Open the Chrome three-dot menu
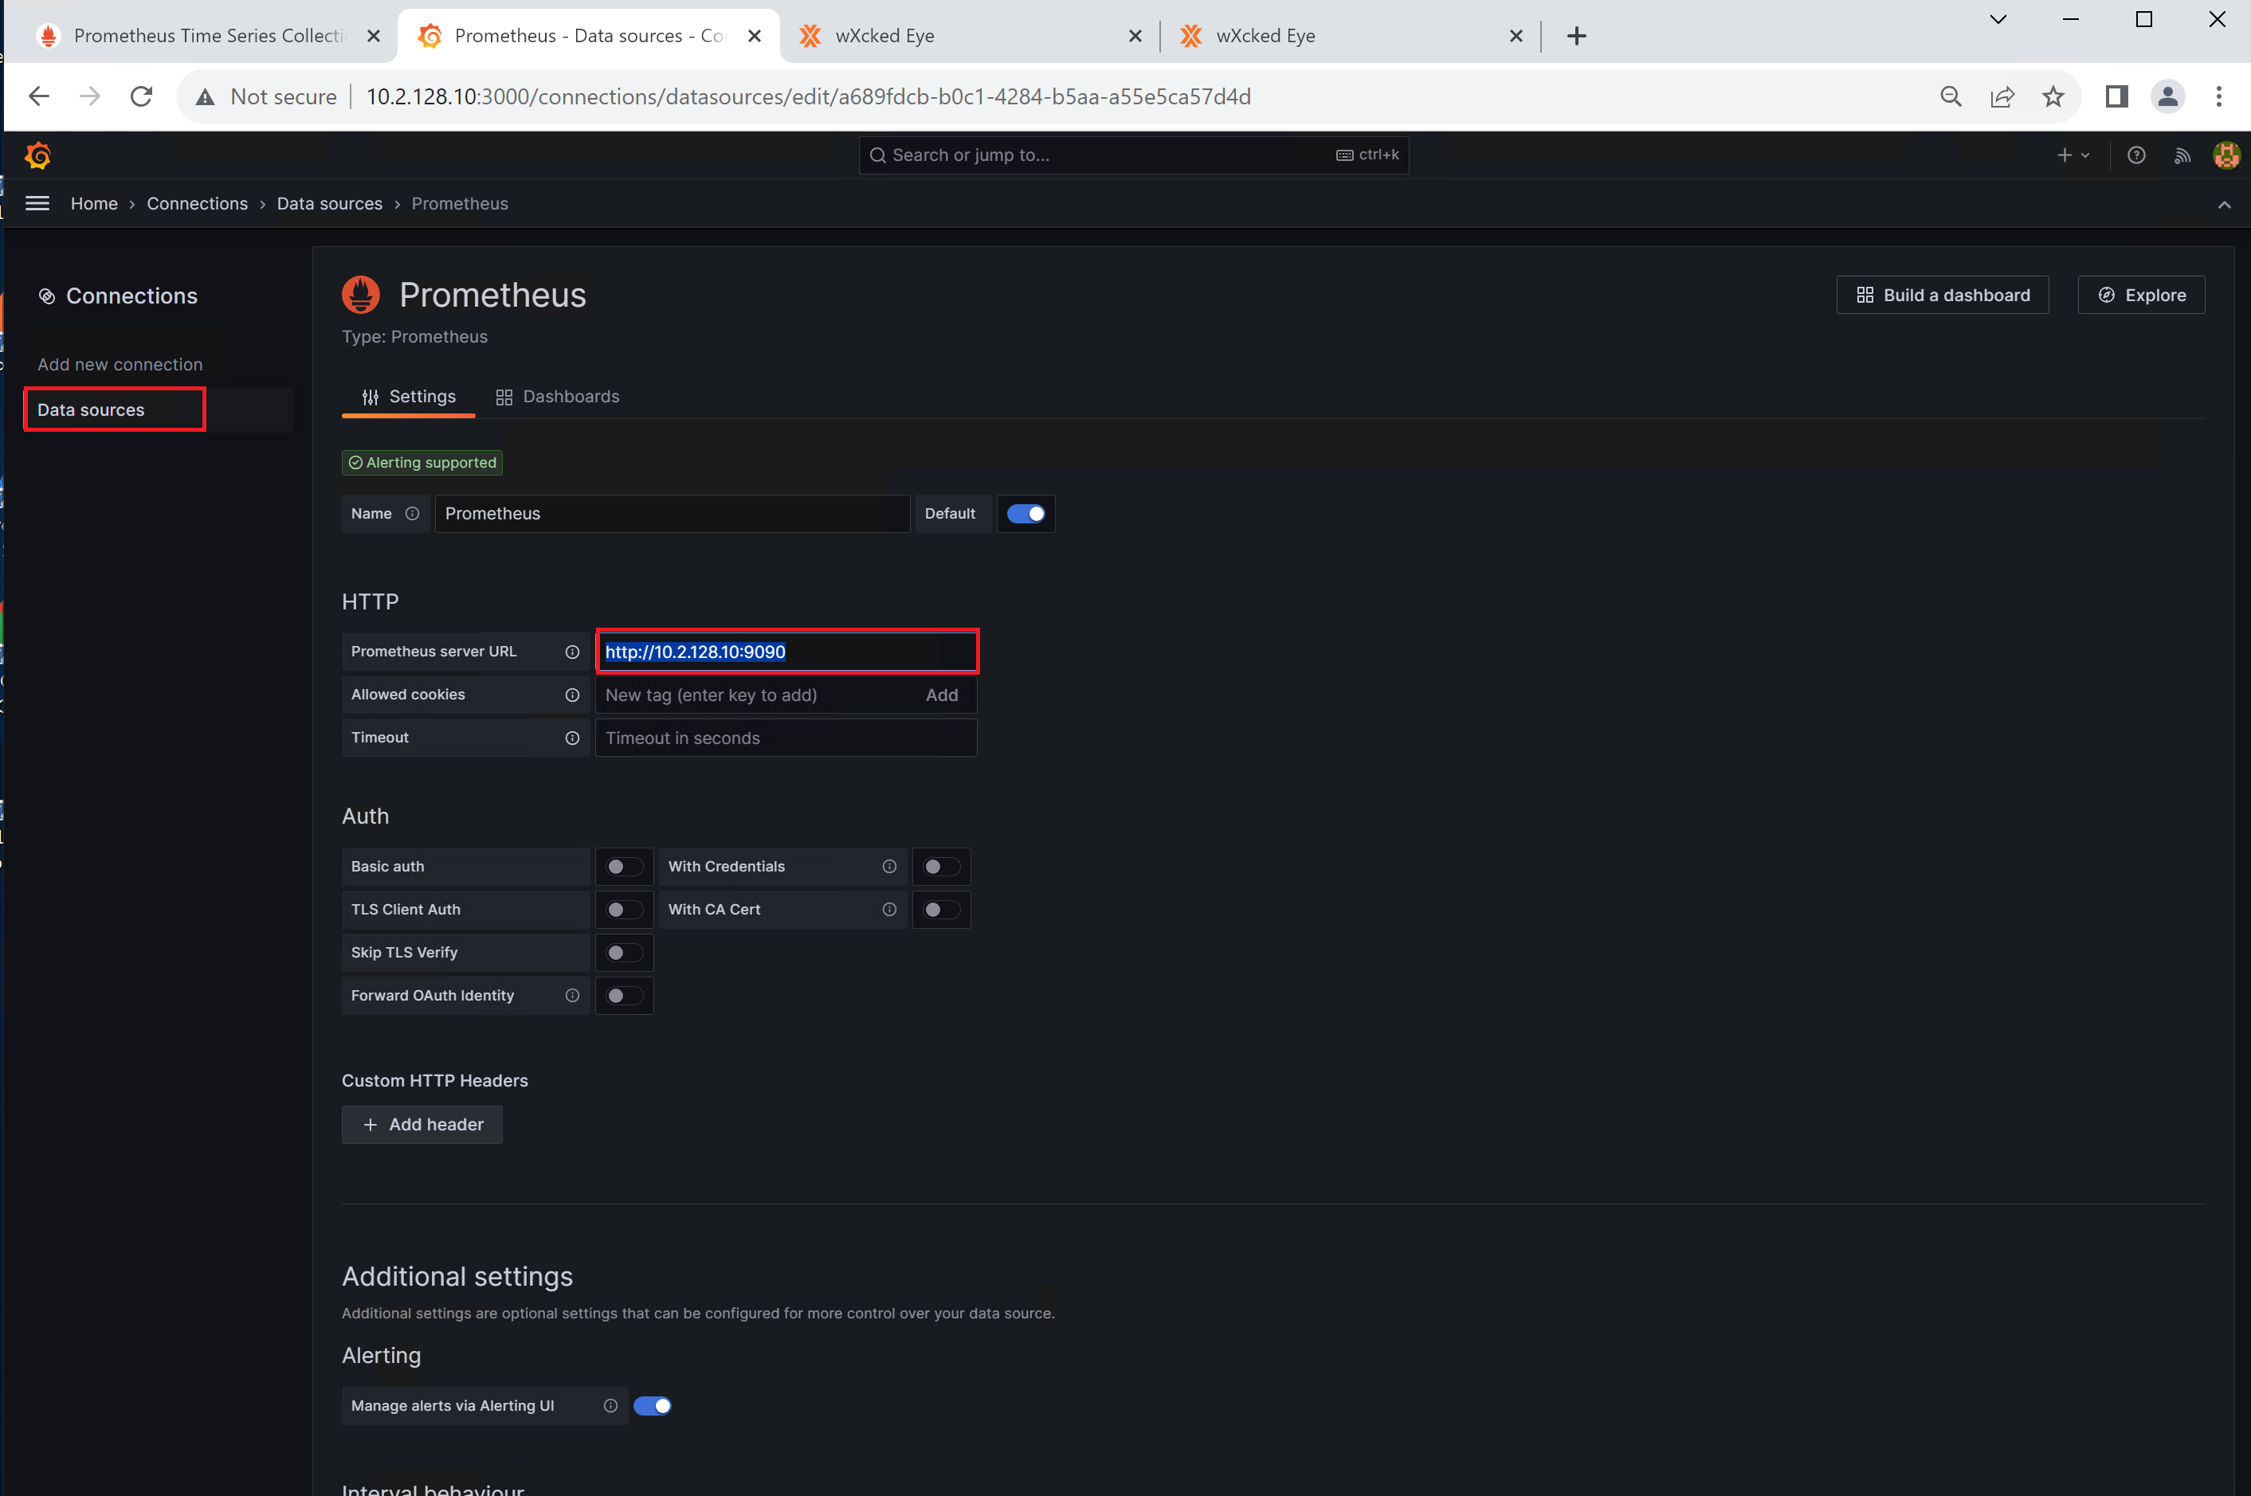2251x1496 pixels. coord(2218,96)
